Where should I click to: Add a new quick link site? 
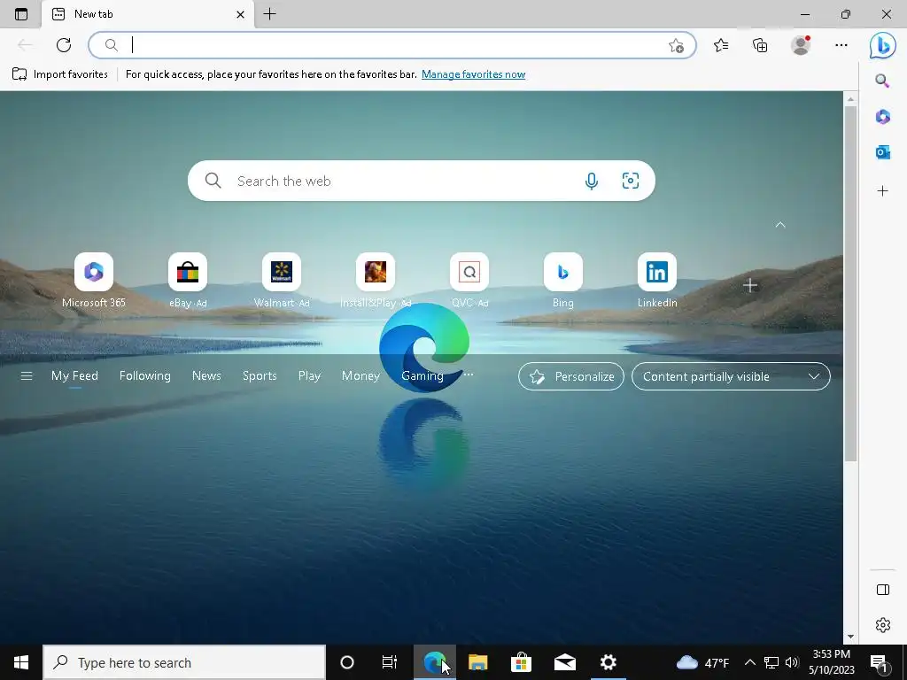pos(750,285)
